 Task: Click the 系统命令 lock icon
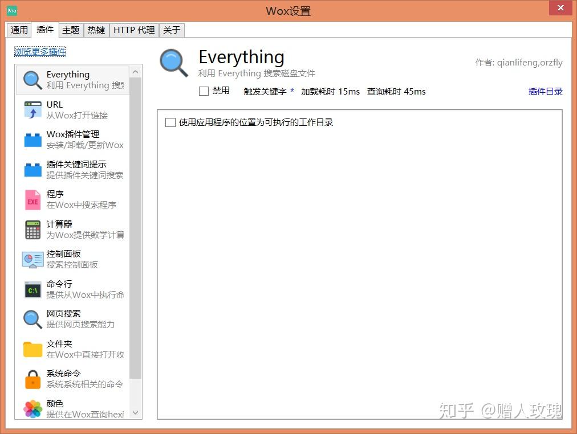(31, 378)
